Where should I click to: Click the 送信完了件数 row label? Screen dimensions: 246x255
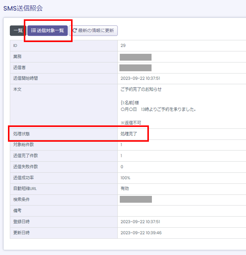click(25, 156)
